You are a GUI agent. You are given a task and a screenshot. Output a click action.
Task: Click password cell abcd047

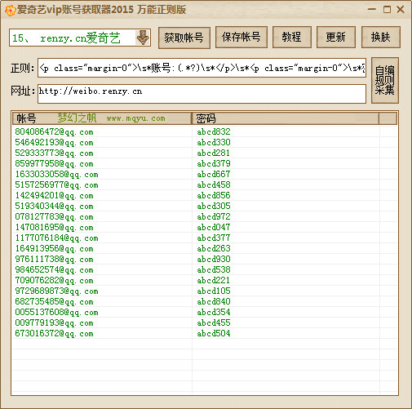point(214,227)
